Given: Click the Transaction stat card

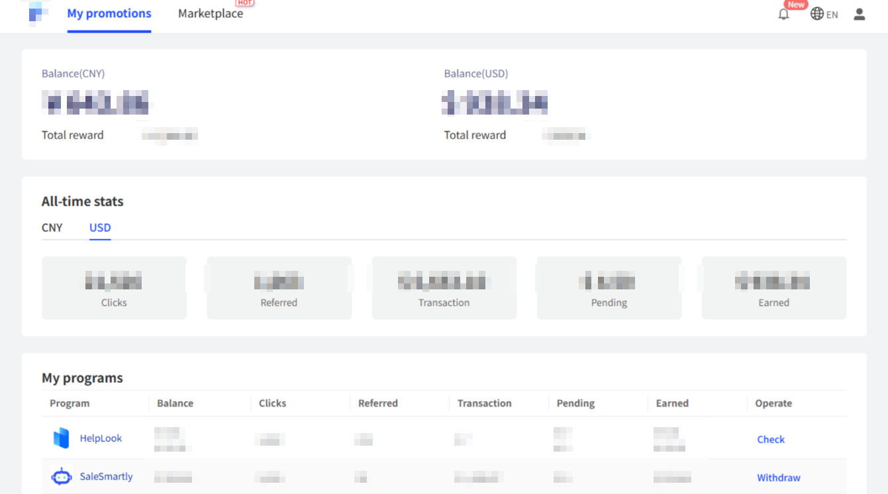Looking at the screenshot, I should tap(444, 288).
